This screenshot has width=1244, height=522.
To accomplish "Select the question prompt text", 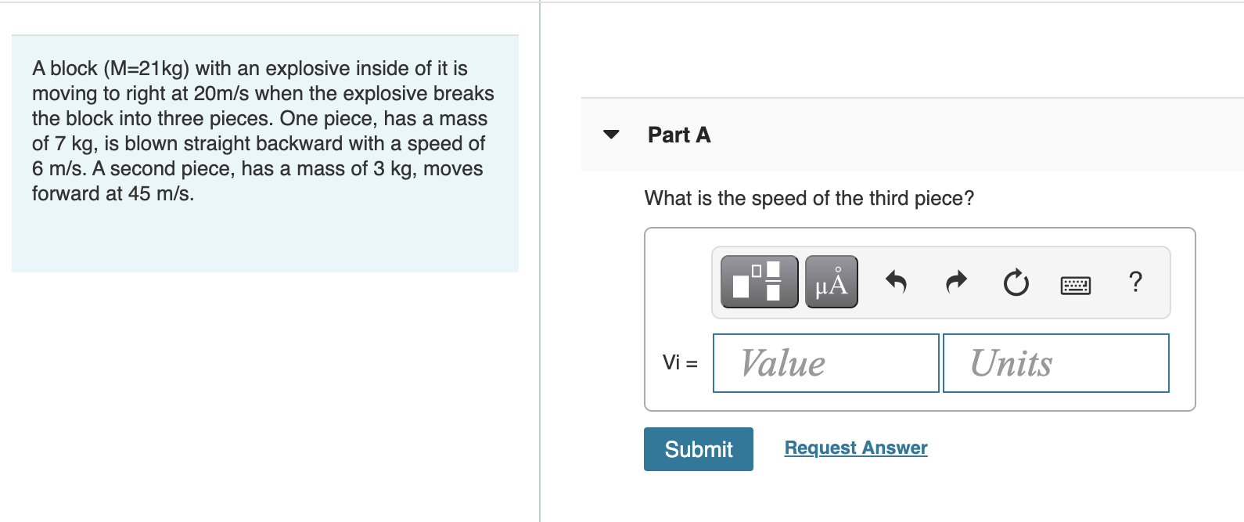I will click(808, 198).
